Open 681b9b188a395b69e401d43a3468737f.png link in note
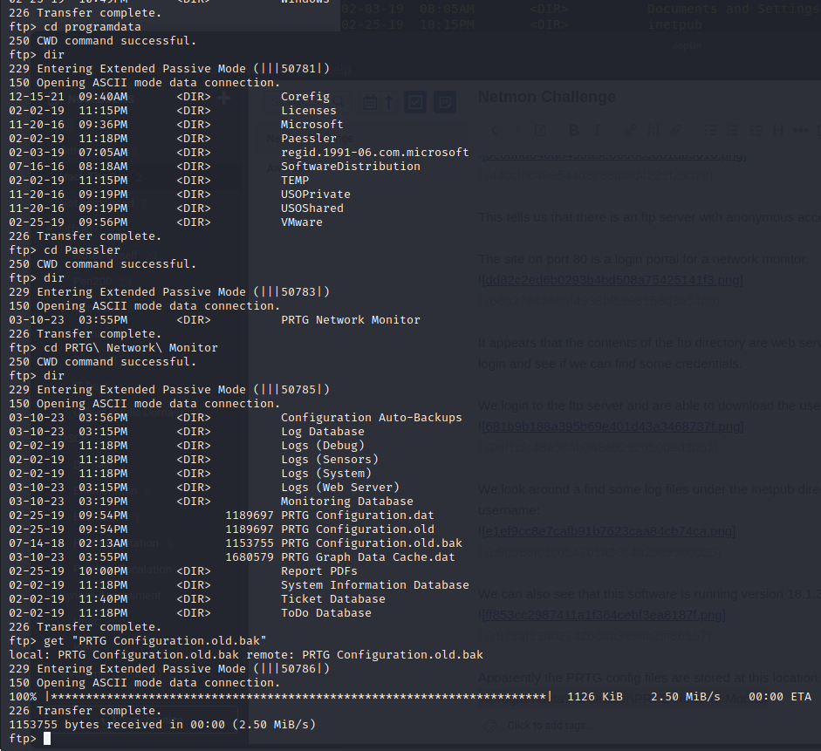The width and height of the screenshot is (821, 751). pos(612,427)
